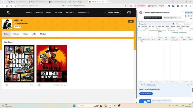The width and height of the screenshot is (193, 108).
Task: Click See all new features button
Action: click(x=146, y=94)
